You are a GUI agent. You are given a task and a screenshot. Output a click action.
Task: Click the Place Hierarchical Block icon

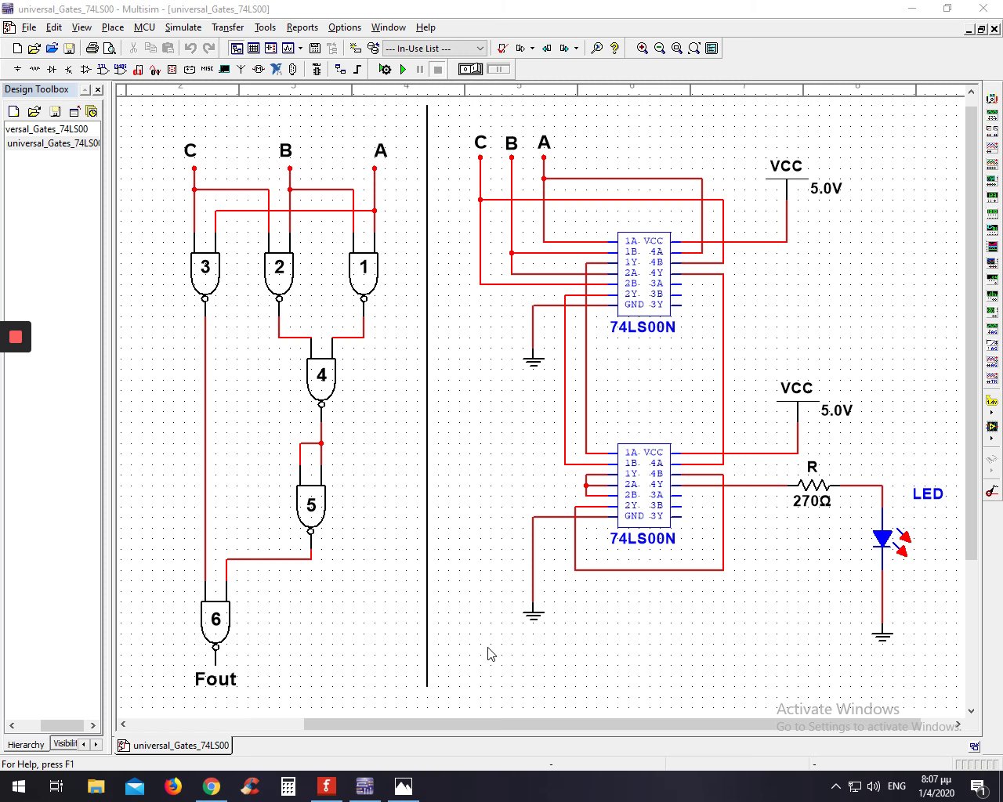click(340, 70)
